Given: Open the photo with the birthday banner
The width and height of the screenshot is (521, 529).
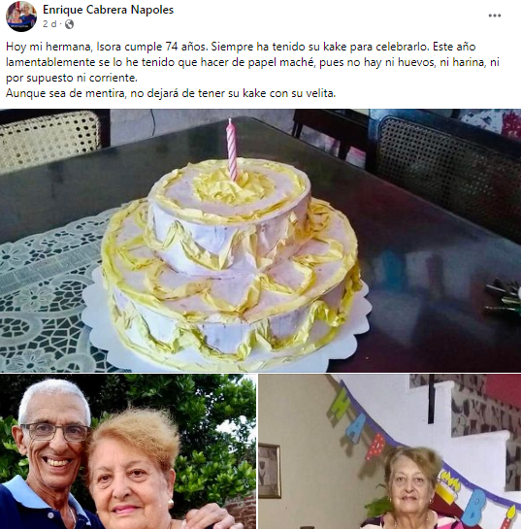Looking at the screenshot, I should click(x=390, y=451).
